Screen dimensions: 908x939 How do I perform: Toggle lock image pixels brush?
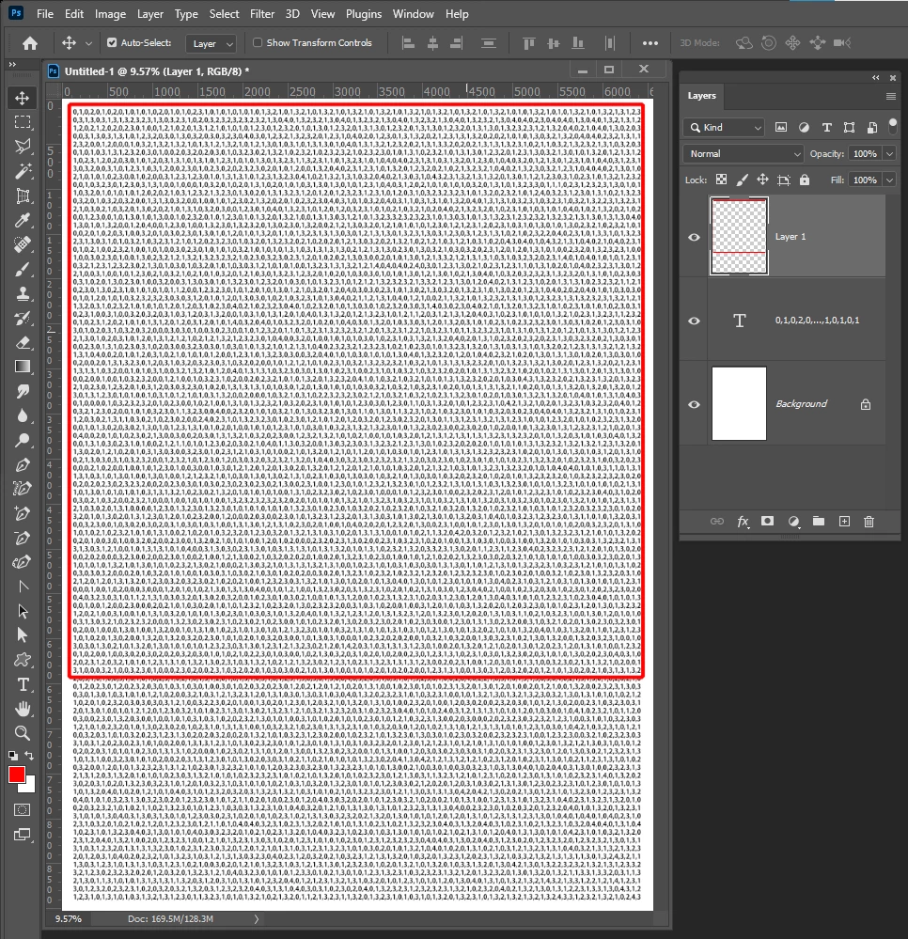742,180
